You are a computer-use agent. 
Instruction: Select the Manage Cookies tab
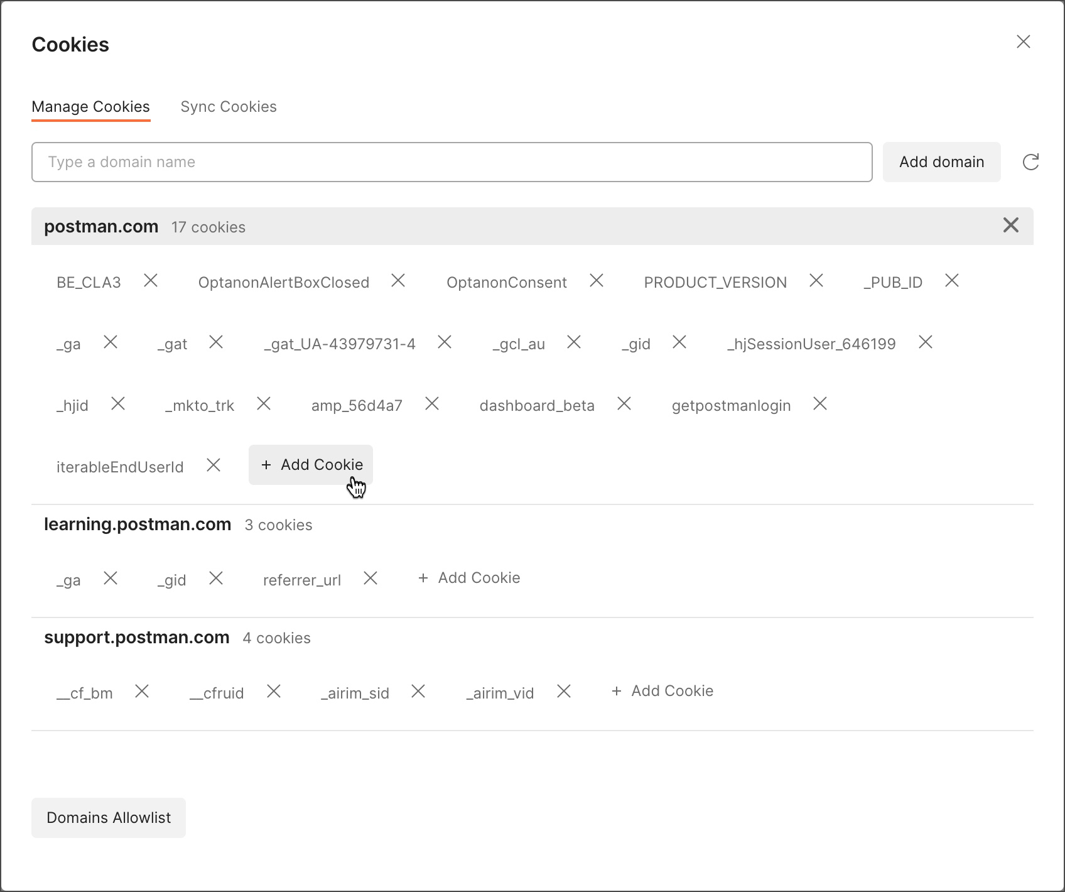91,107
